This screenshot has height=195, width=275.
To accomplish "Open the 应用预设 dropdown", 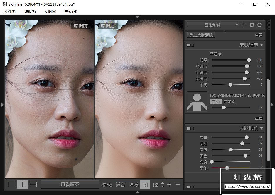I will pos(213,25).
